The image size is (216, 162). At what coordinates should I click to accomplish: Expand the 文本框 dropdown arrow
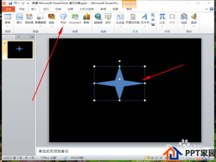(x=120, y=26)
